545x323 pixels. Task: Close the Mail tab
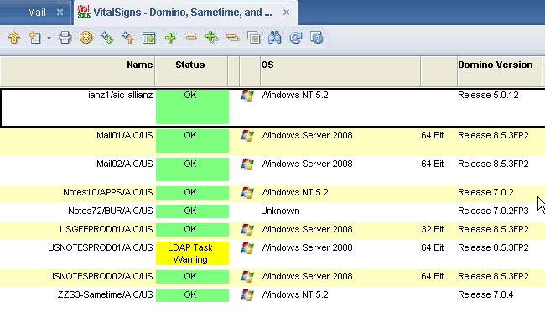point(60,13)
